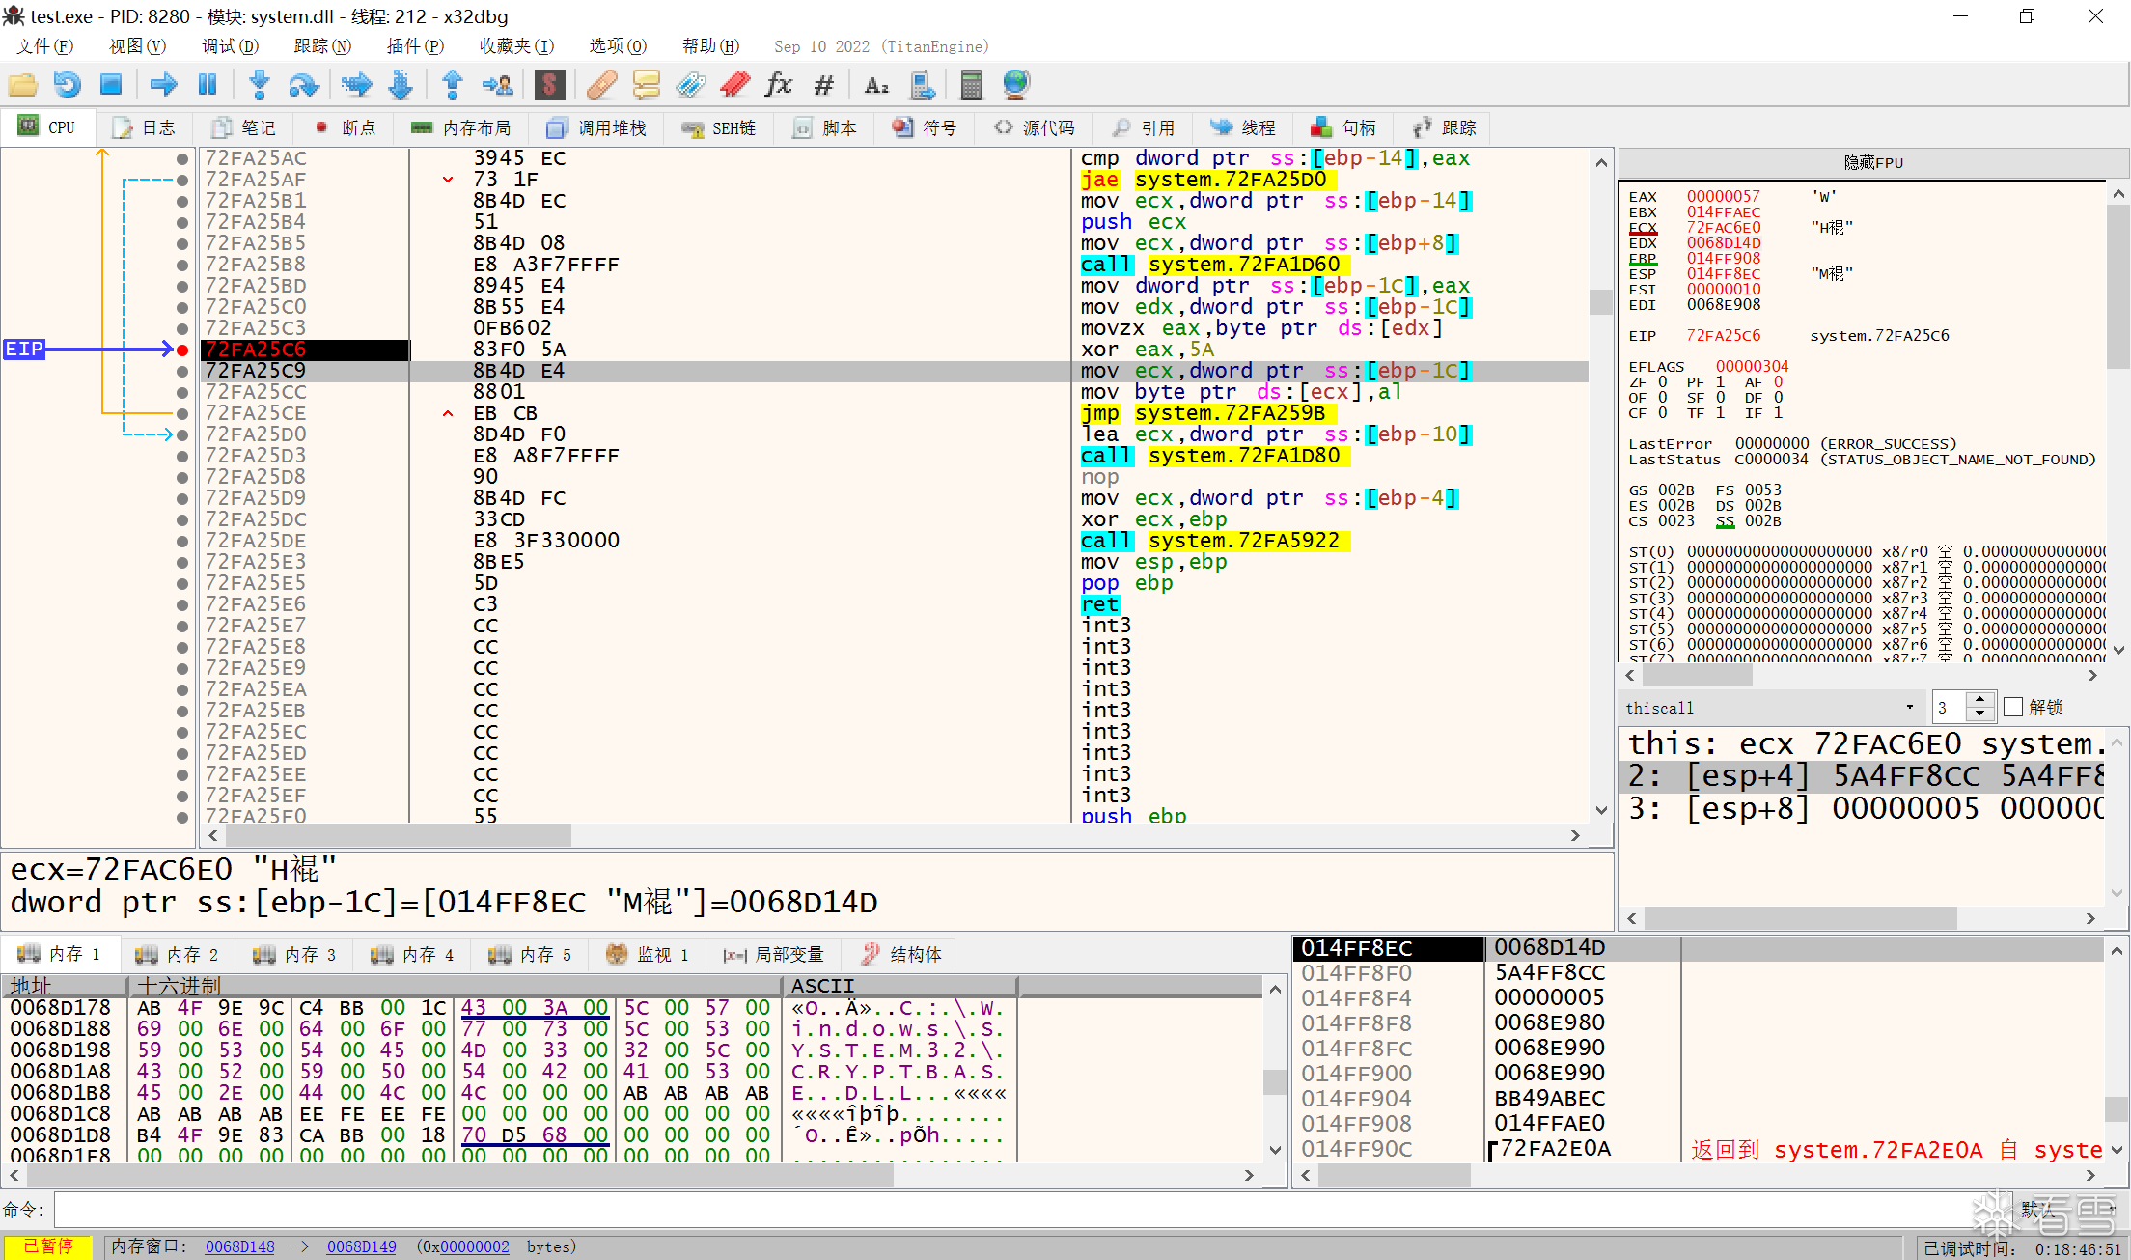This screenshot has height=1260, width=2131.
Task: Click the 命令 command input field
Action: [965, 1209]
